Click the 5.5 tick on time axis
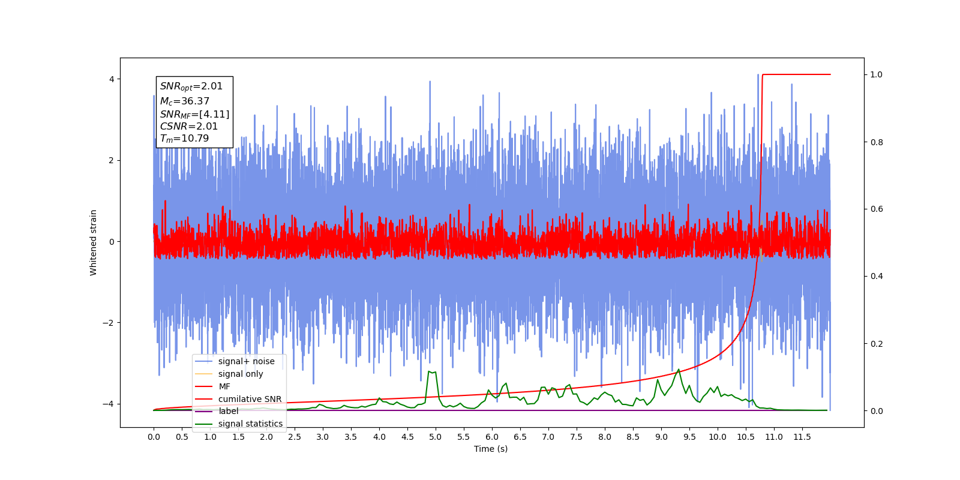 click(x=464, y=437)
